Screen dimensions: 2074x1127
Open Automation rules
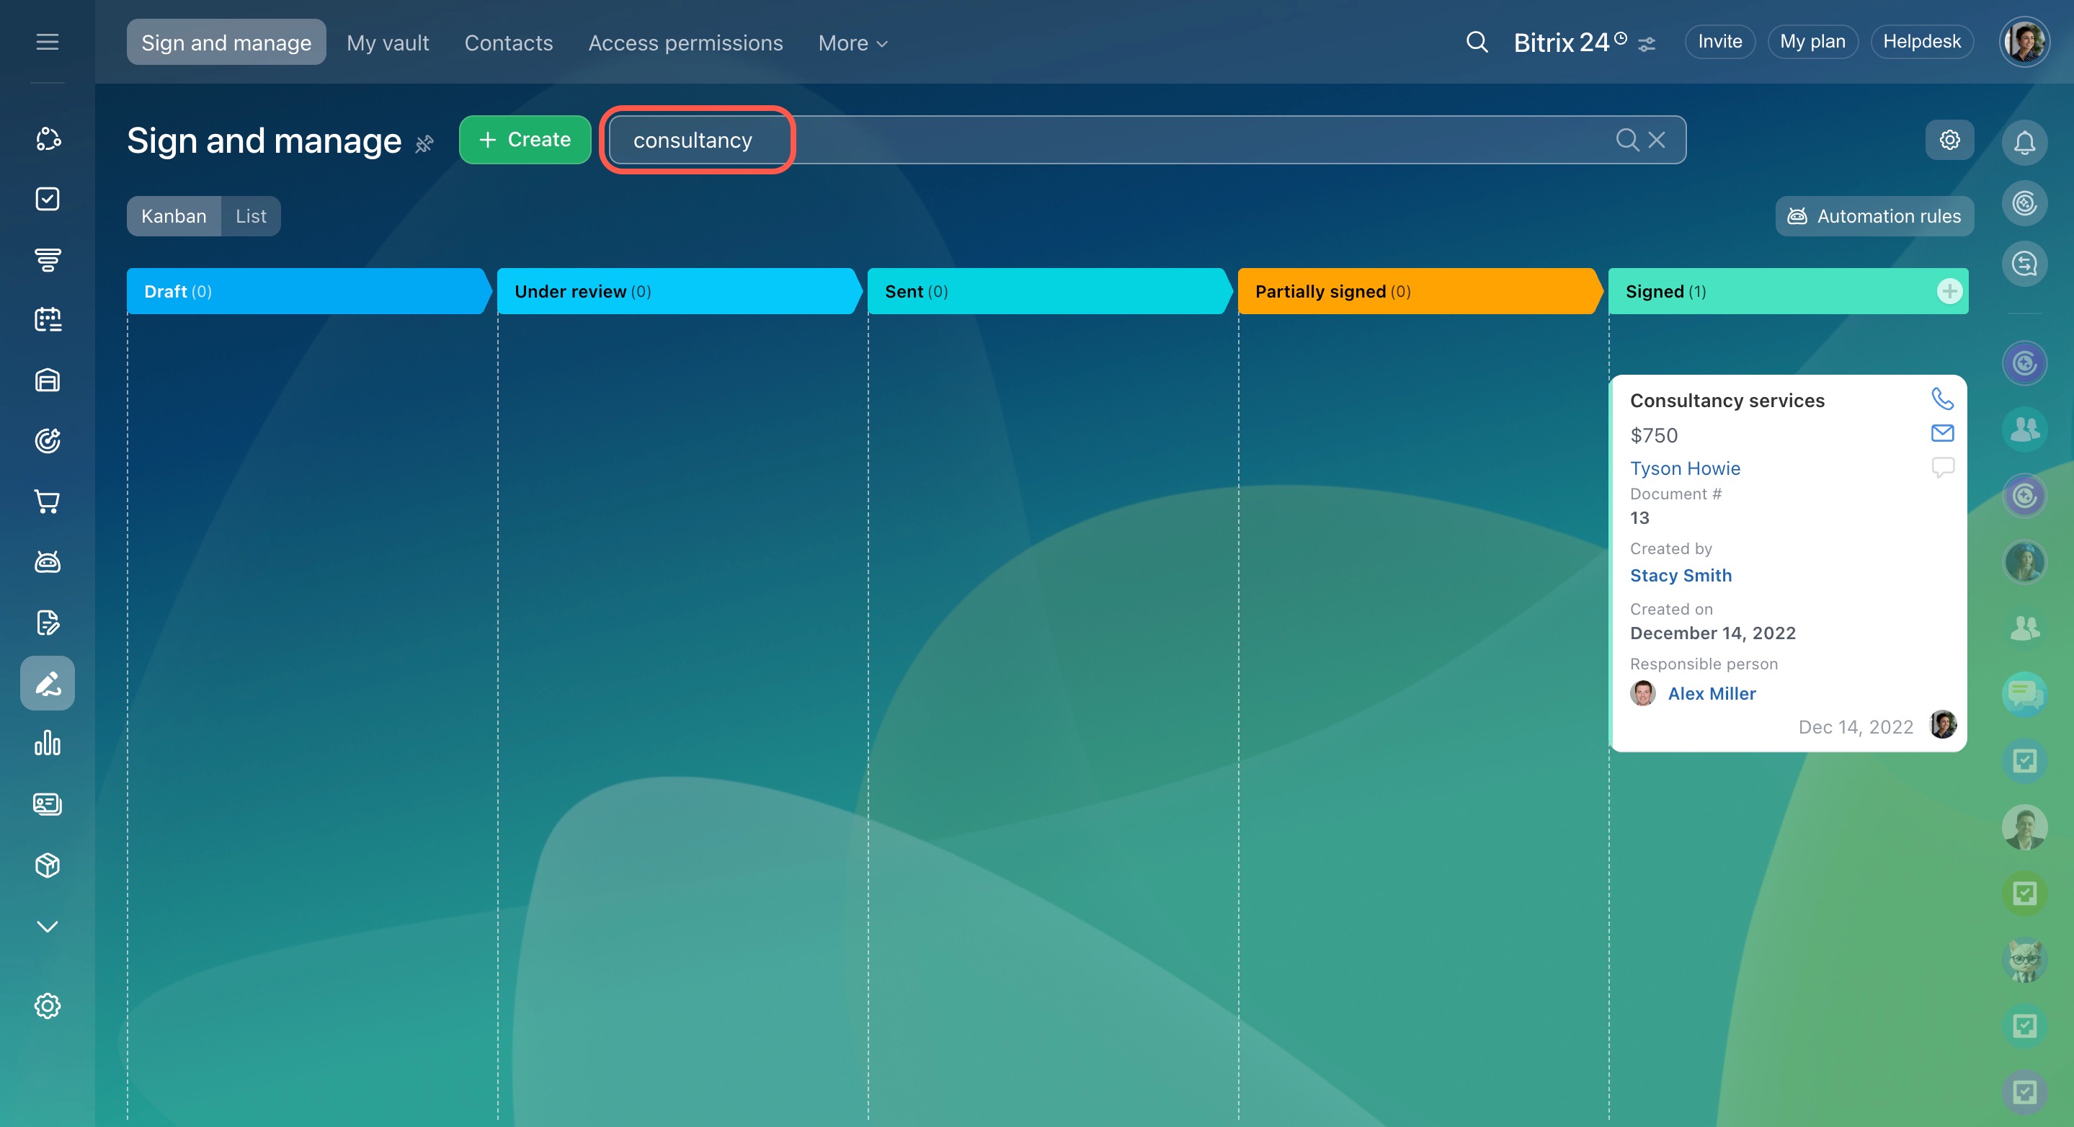(1874, 215)
